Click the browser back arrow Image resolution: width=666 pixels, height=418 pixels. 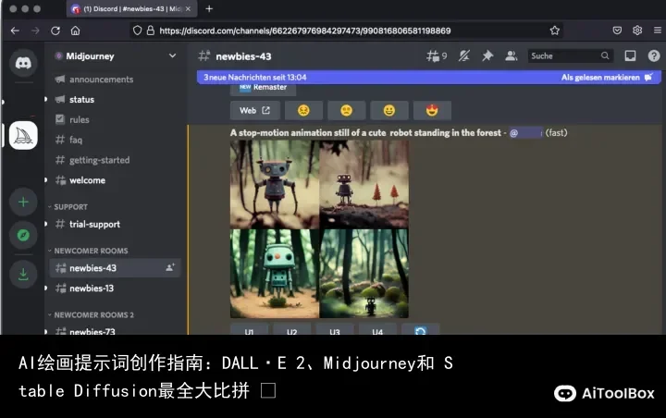click(x=15, y=31)
